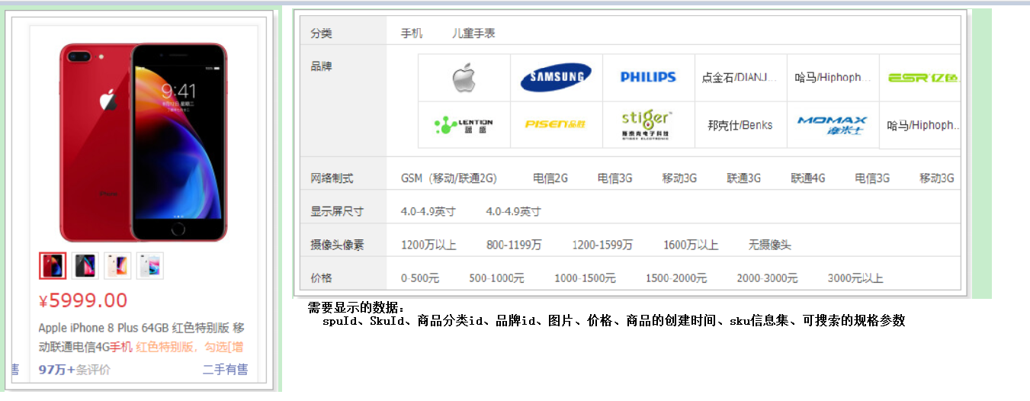Select the silver iPhone color thumbnail

(150, 265)
